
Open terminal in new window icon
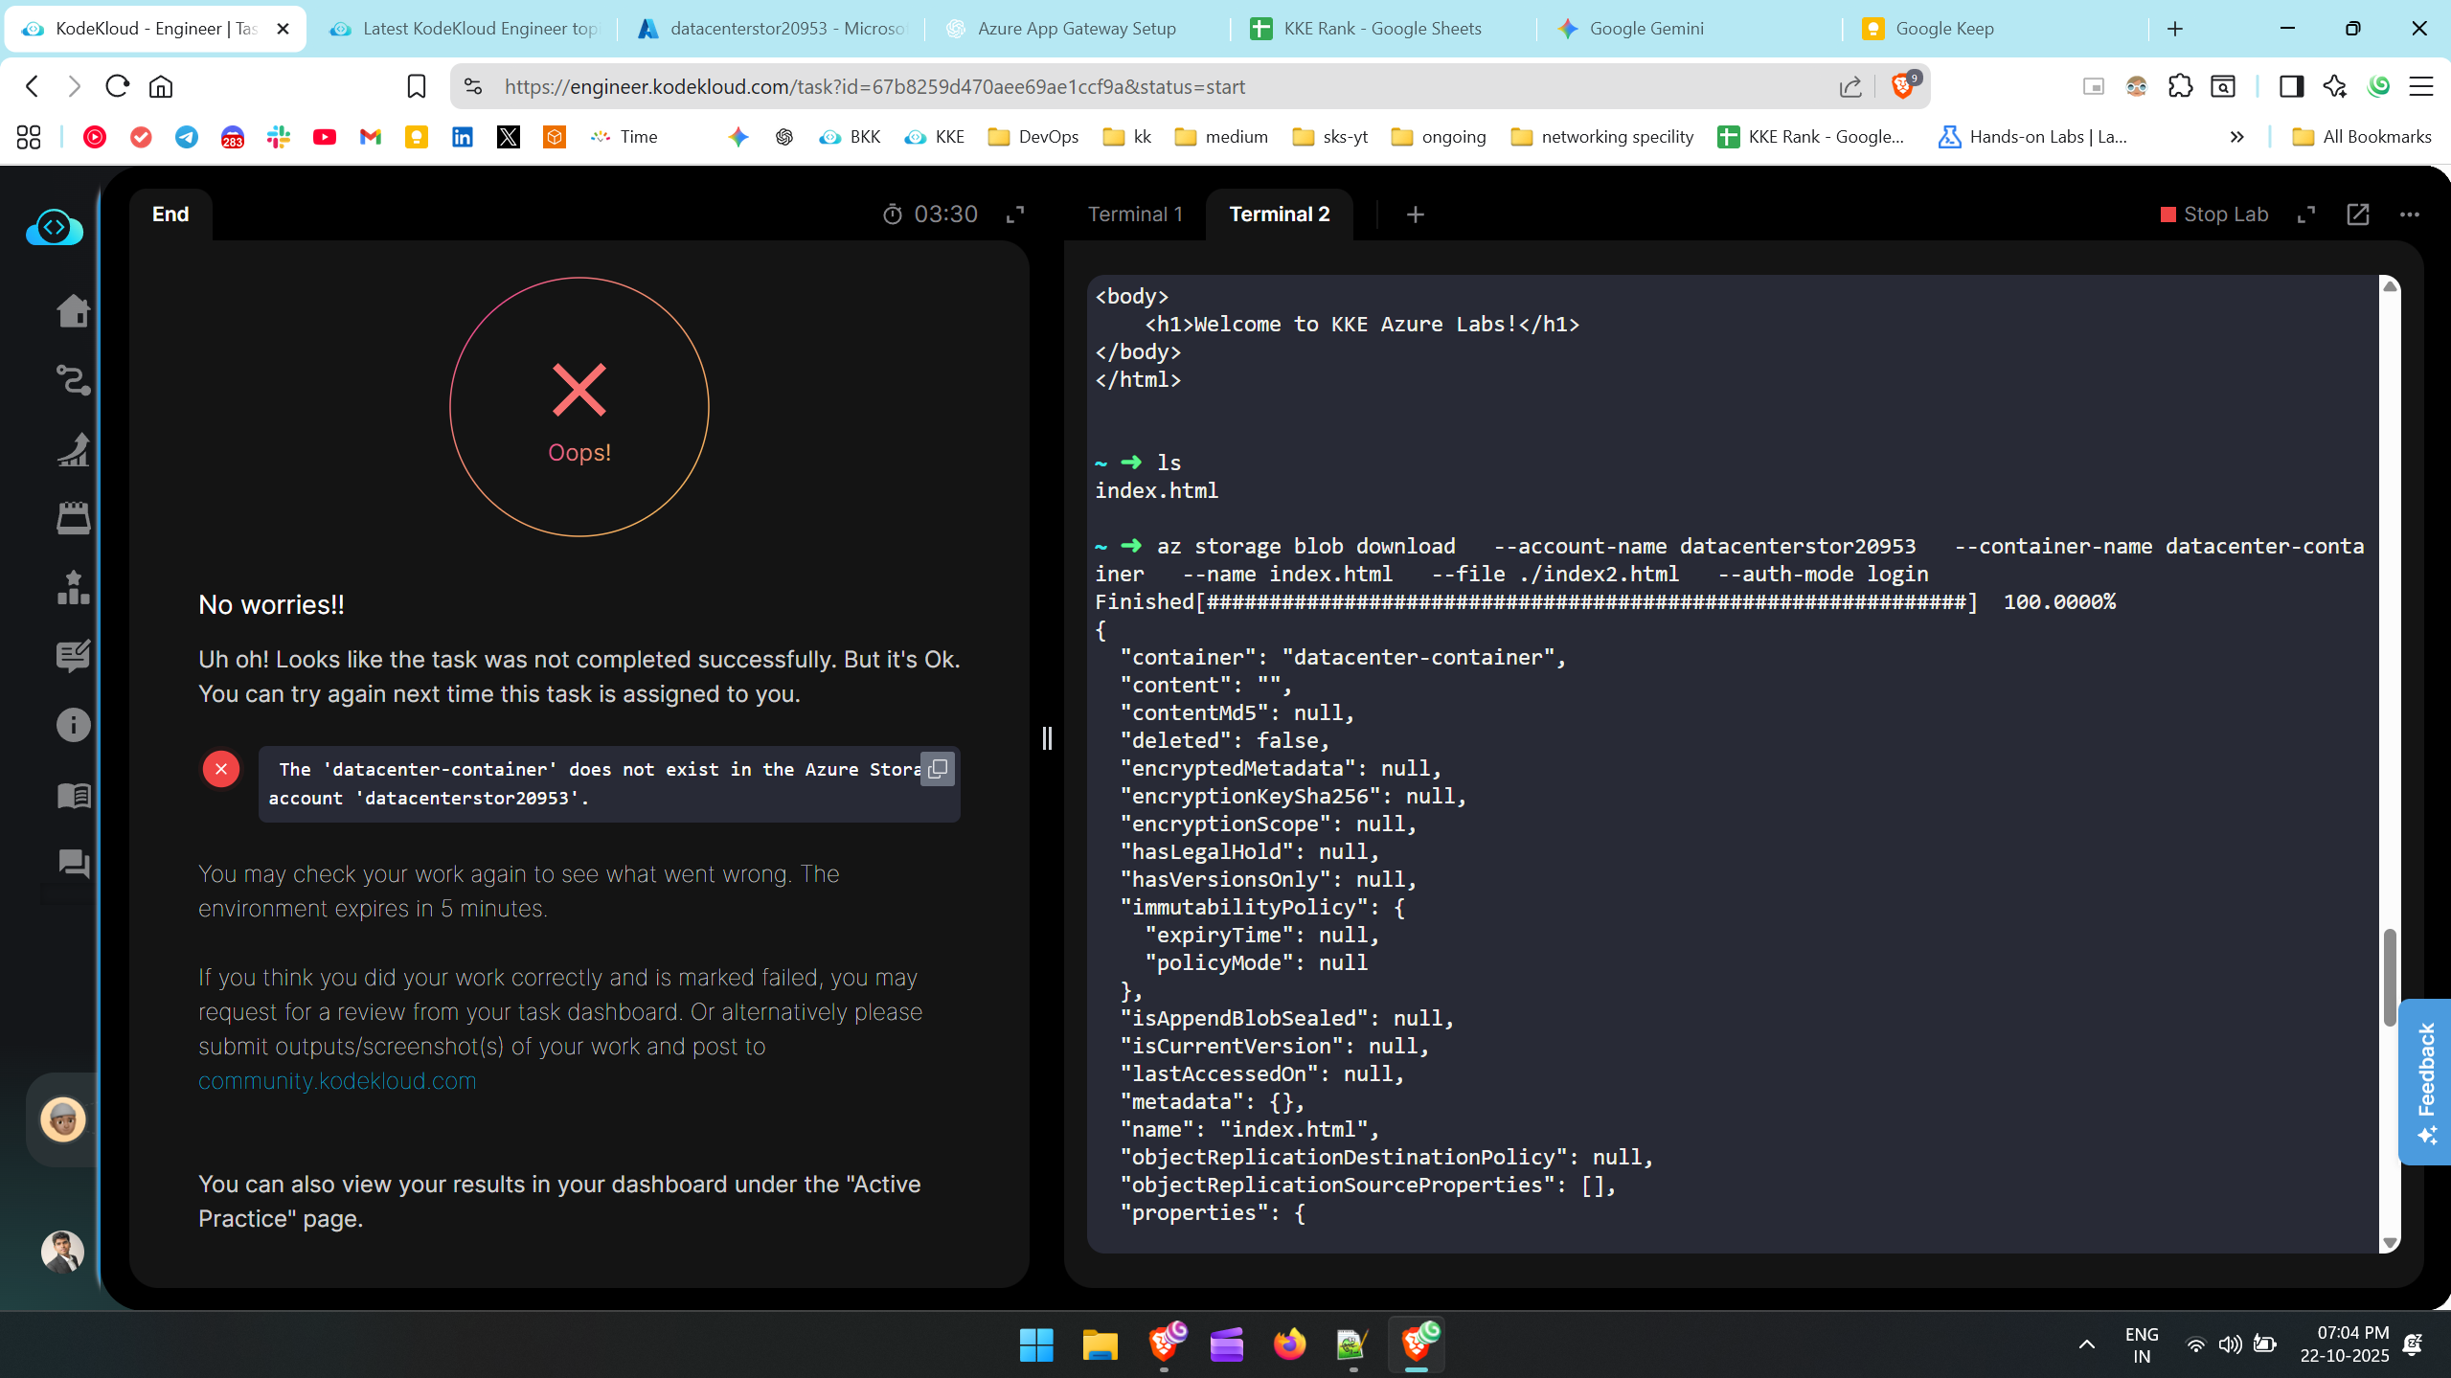click(x=2358, y=215)
